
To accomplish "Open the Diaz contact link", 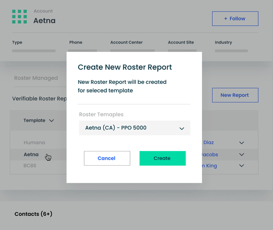I will point(209,142).
